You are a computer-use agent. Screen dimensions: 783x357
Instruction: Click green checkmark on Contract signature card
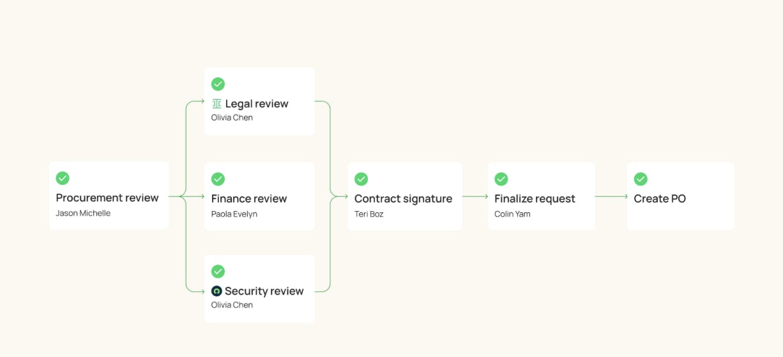tap(361, 179)
